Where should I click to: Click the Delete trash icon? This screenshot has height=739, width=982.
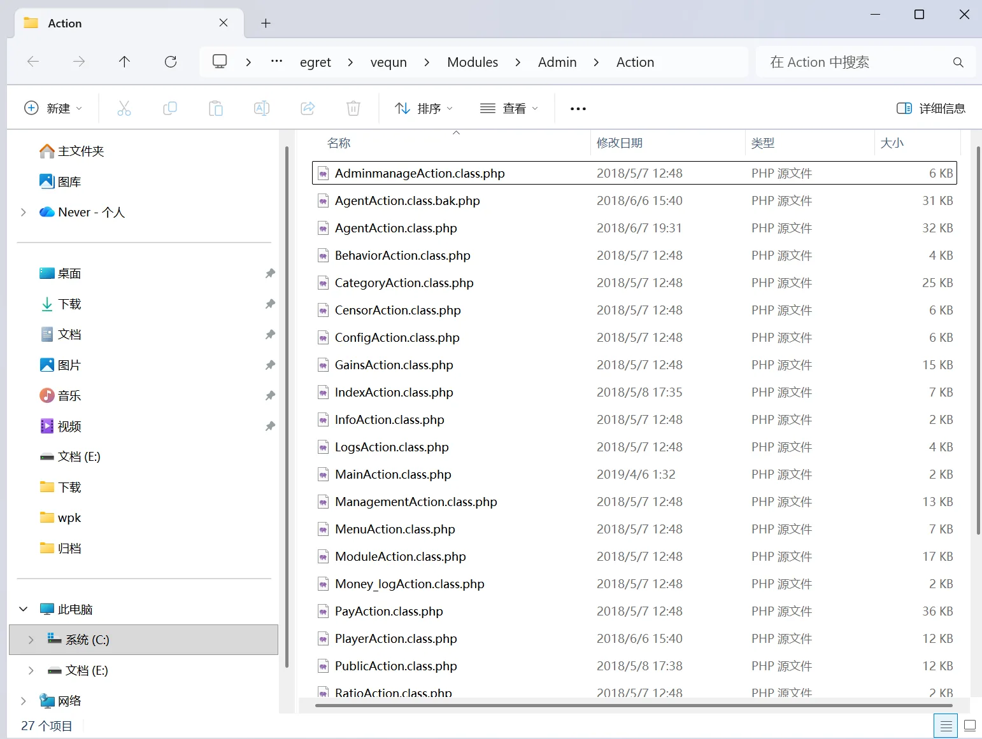(x=353, y=108)
